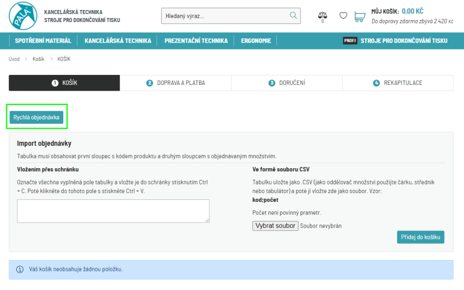Click the Rychlá objednávka button
This screenshot has width=464, height=290.
[x=36, y=117]
